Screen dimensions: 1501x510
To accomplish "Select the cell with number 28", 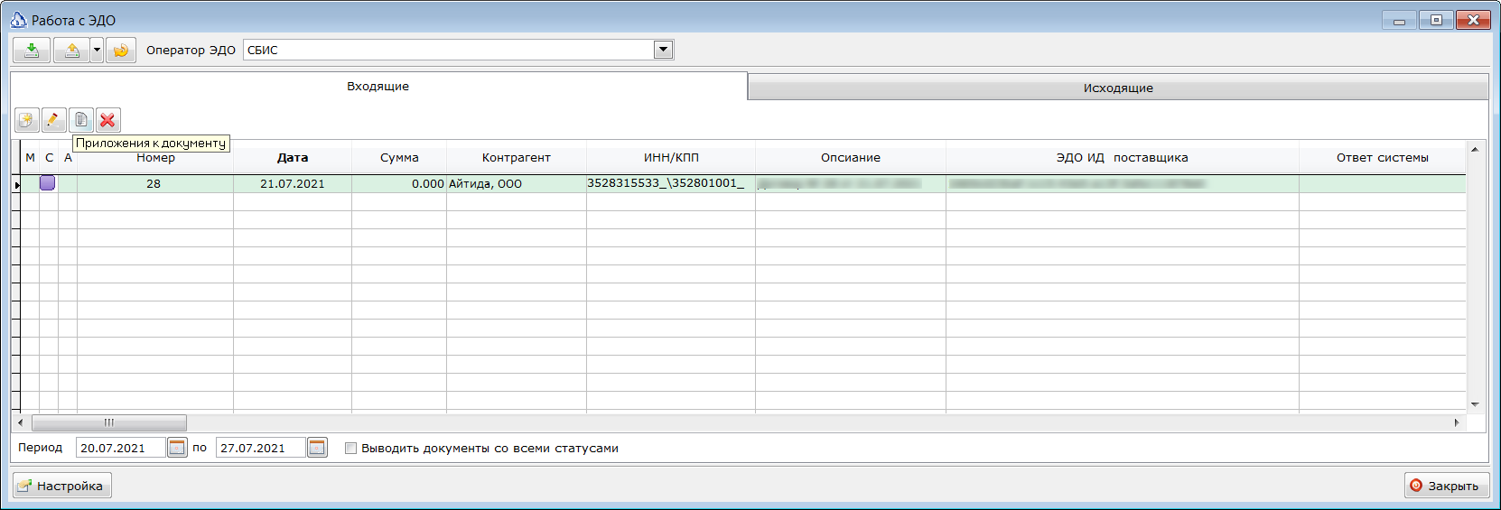I will click(155, 184).
